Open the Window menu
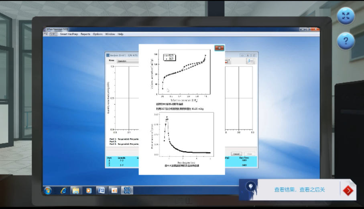The image size is (364, 209). click(110, 34)
